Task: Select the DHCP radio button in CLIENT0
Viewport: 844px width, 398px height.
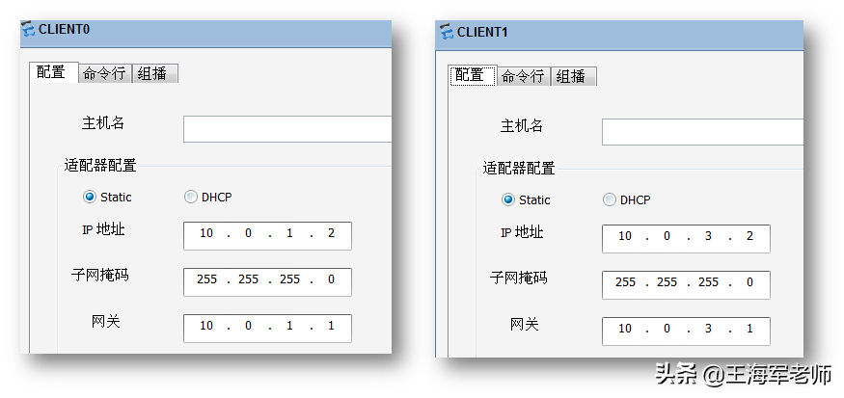Action: pos(191,197)
